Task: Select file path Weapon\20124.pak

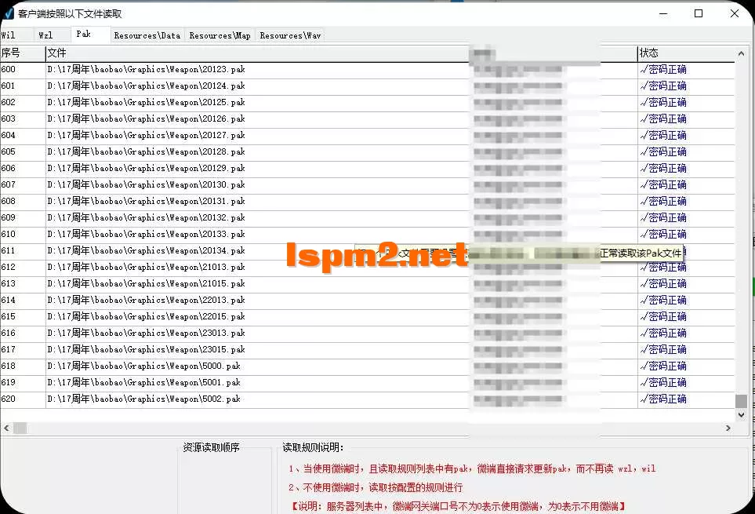Action: (147, 86)
